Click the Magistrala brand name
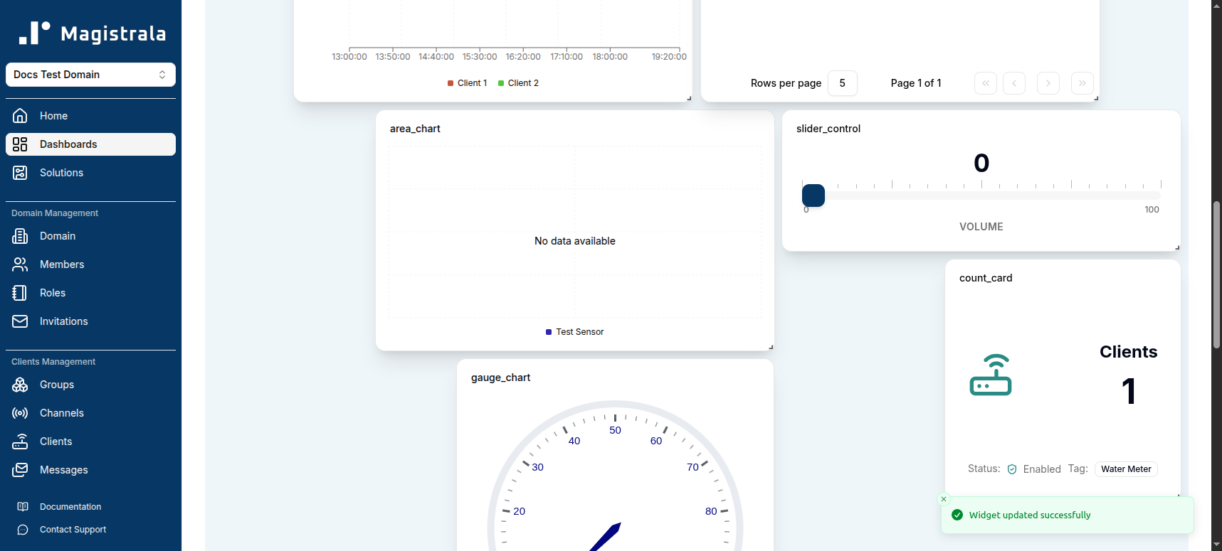Viewport: 1222px width, 551px height. [113, 34]
